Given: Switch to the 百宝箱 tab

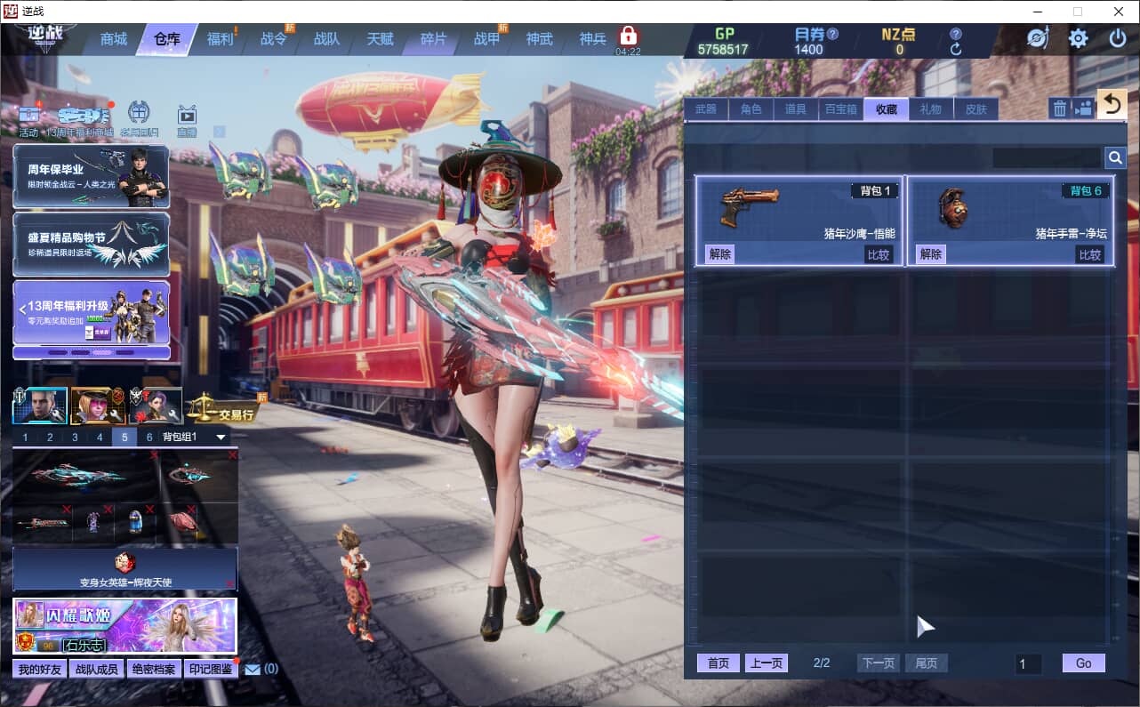Looking at the screenshot, I should [841, 109].
